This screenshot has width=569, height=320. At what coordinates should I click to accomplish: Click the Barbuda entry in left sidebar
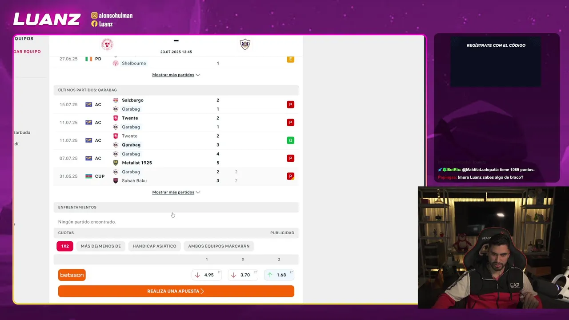22,132
